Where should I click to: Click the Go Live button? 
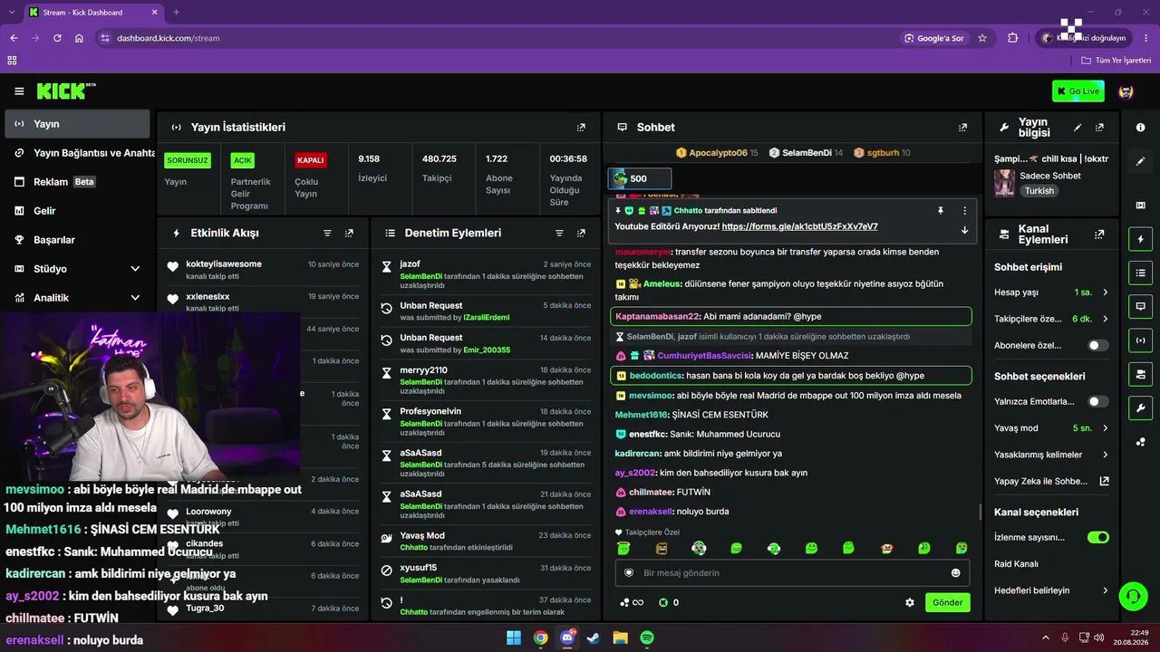1078,91
